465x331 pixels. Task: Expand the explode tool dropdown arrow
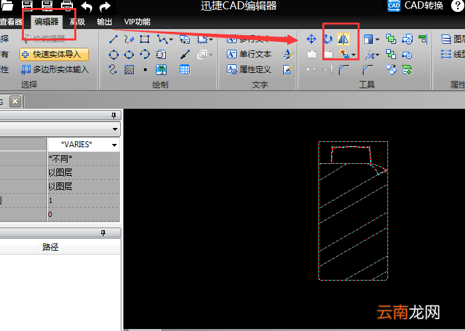click(354, 55)
